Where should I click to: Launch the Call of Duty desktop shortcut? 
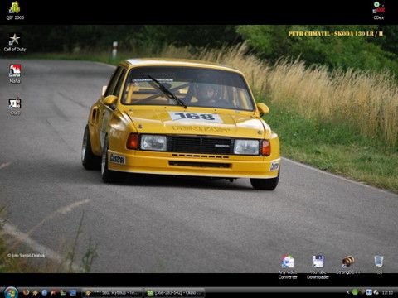[x=15, y=43]
